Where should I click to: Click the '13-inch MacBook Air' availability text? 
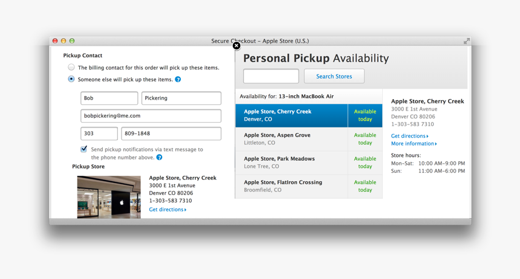tap(306, 97)
